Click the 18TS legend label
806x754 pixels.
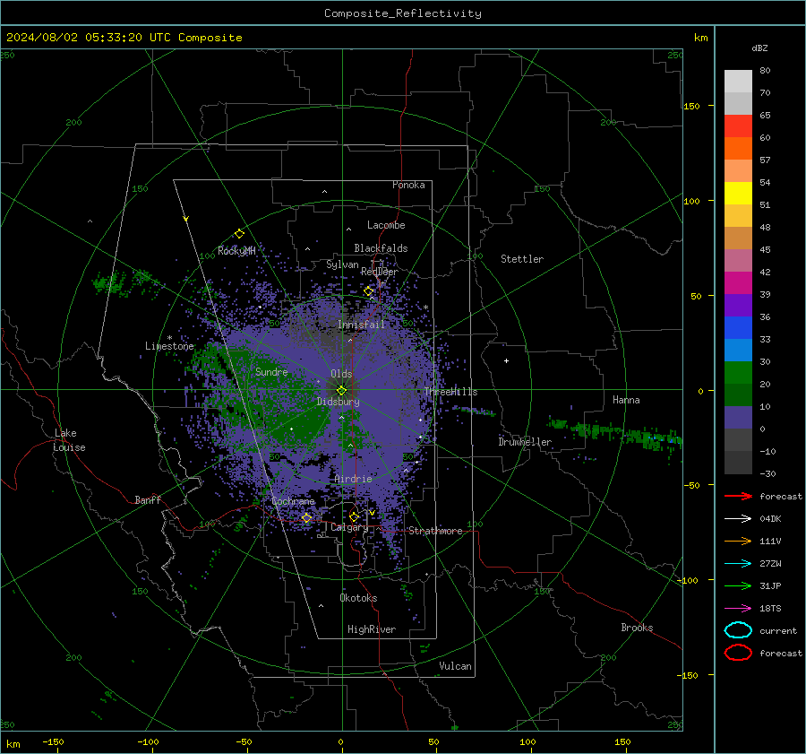pos(770,609)
